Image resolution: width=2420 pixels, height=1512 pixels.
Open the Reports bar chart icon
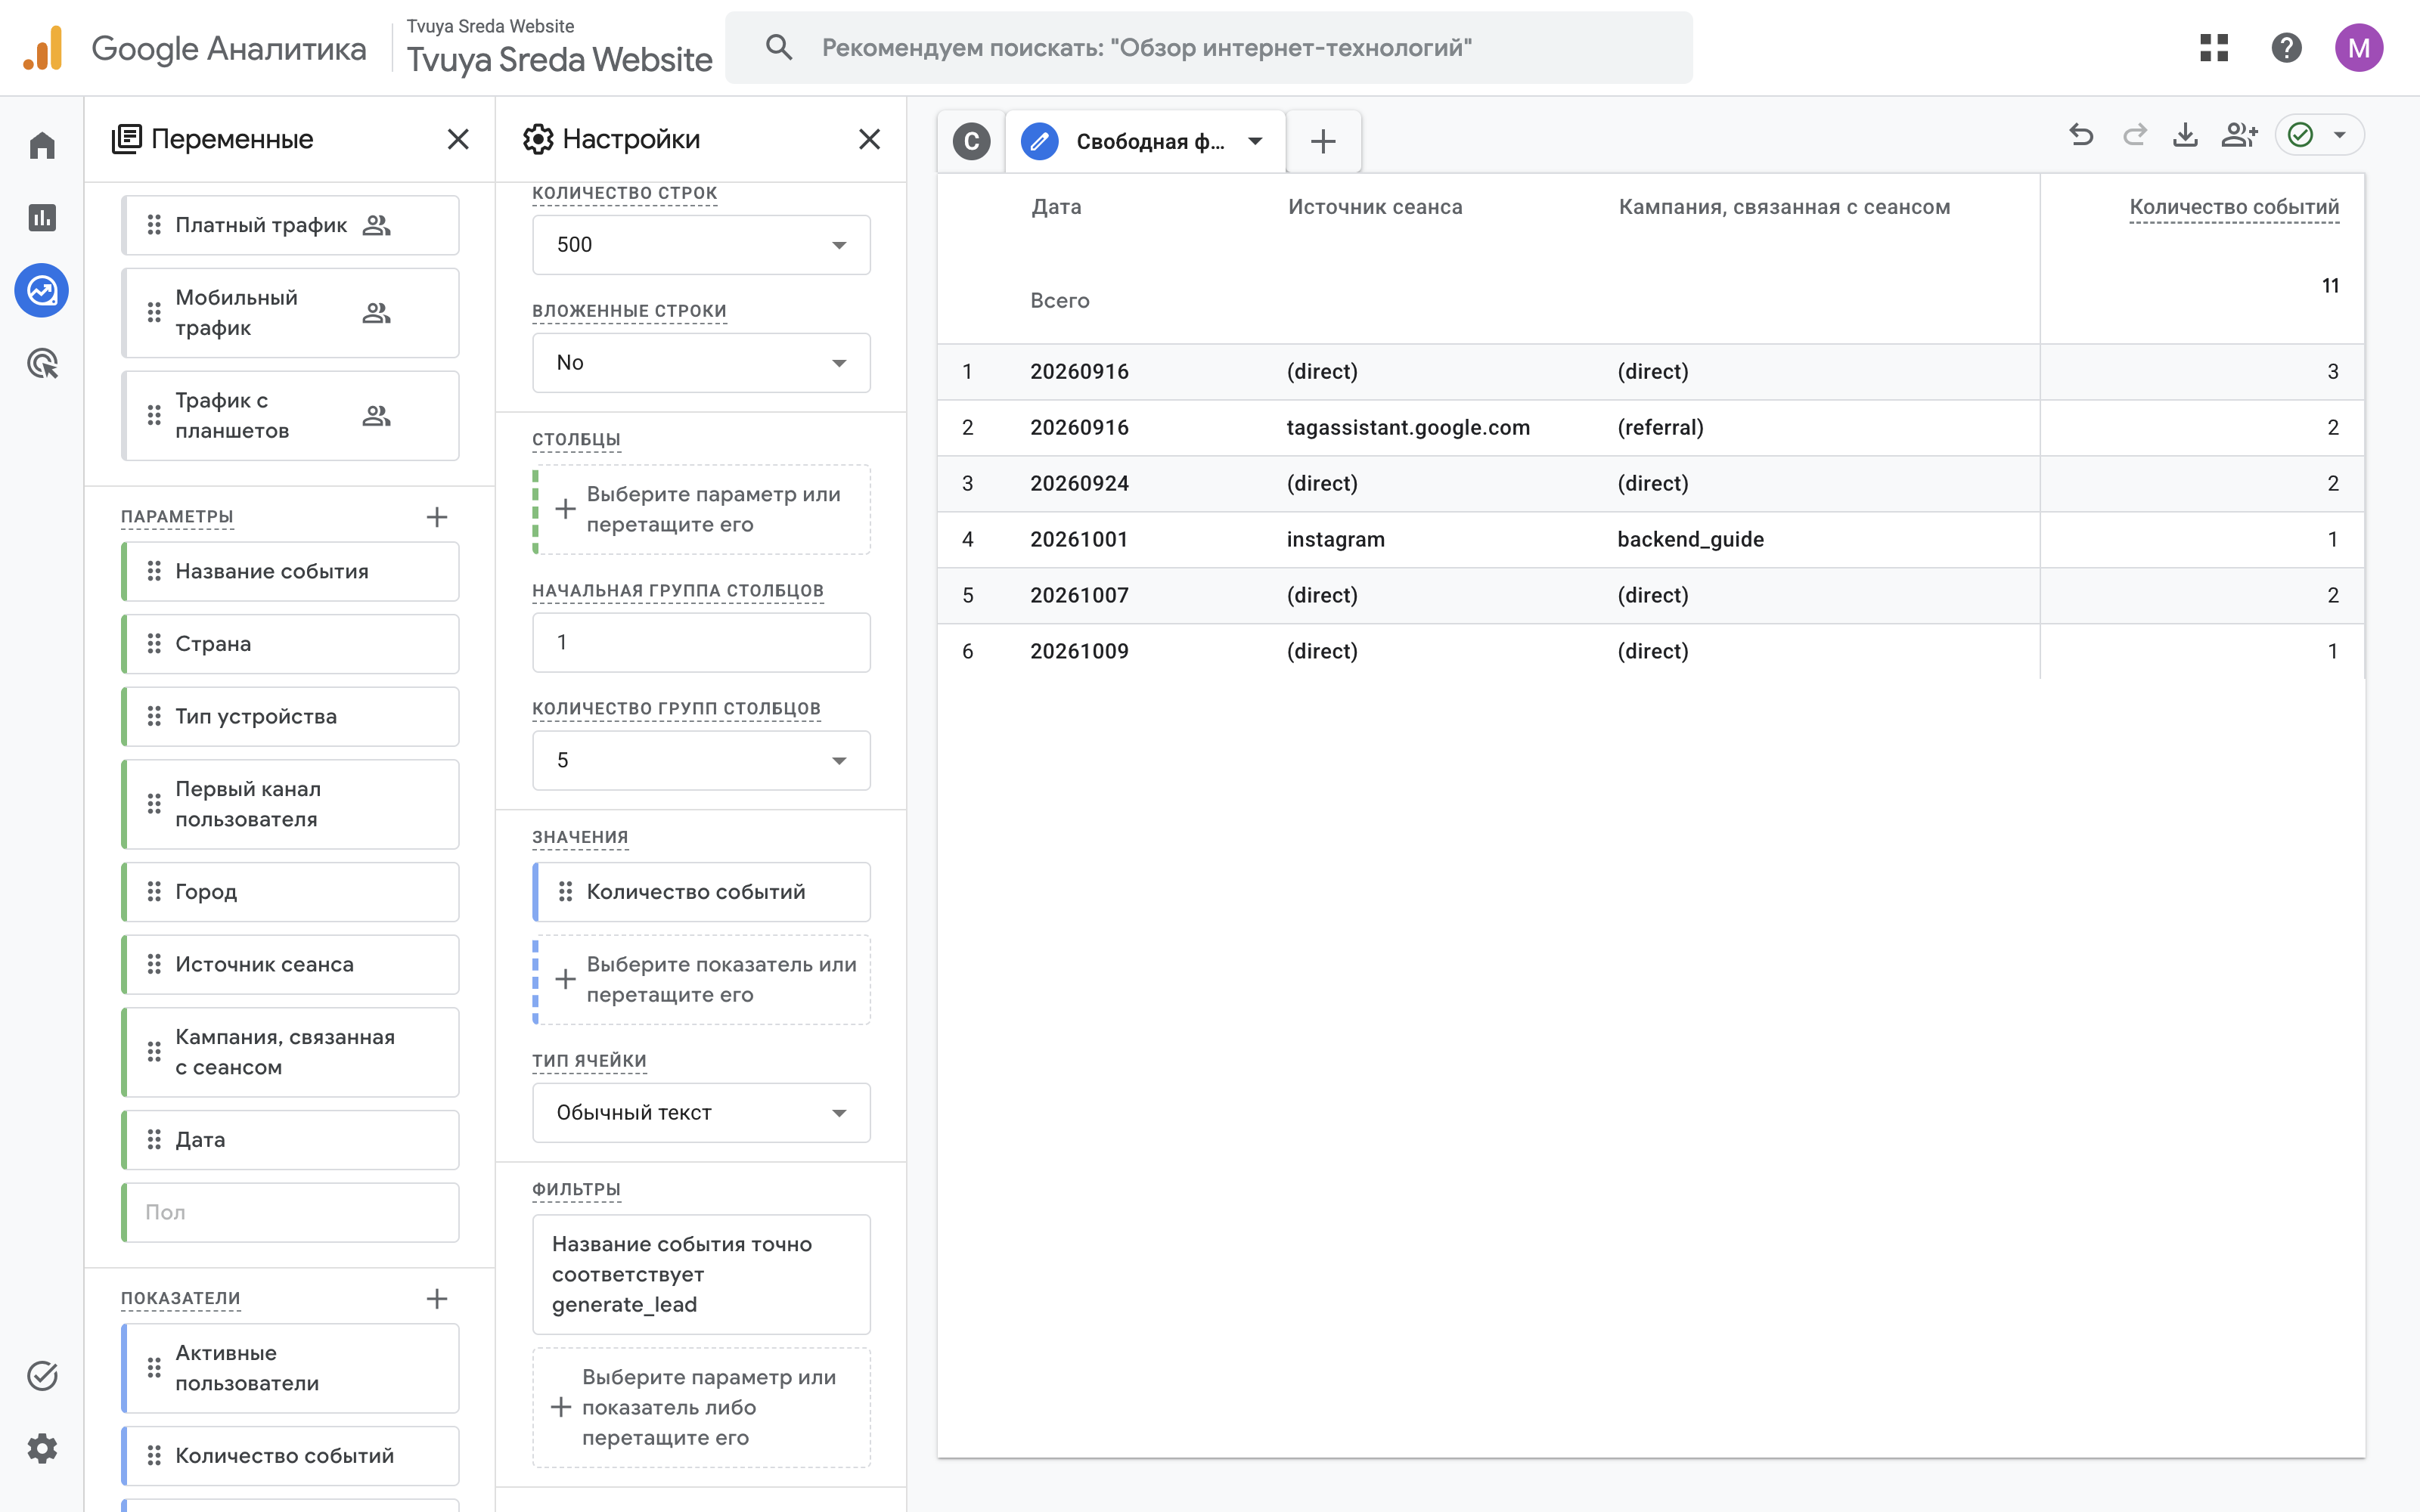pyautogui.click(x=42, y=218)
